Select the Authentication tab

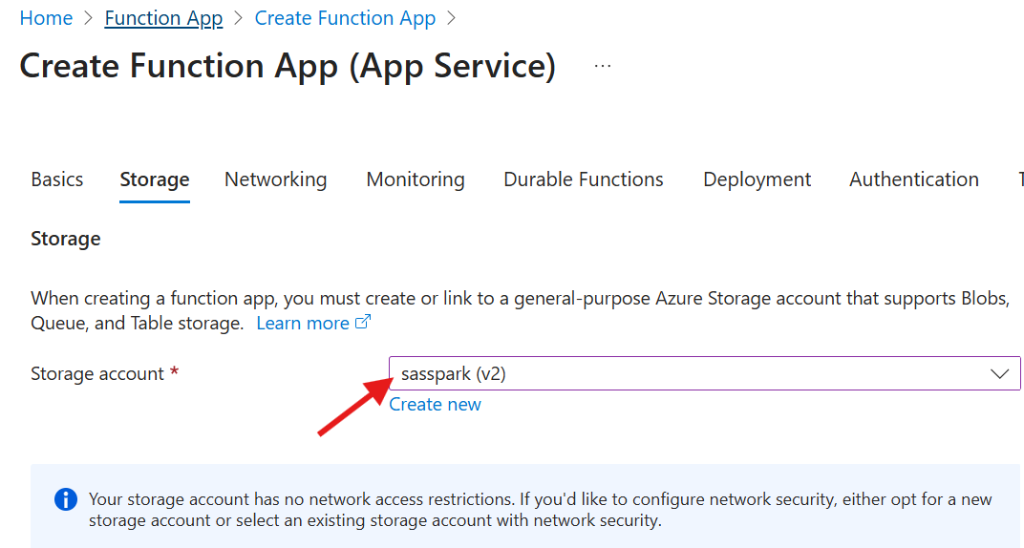coord(913,179)
